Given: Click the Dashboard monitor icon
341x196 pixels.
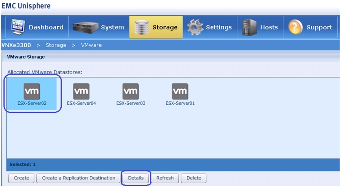Looking at the screenshot, I should pyautogui.click(x=18, y=27).
